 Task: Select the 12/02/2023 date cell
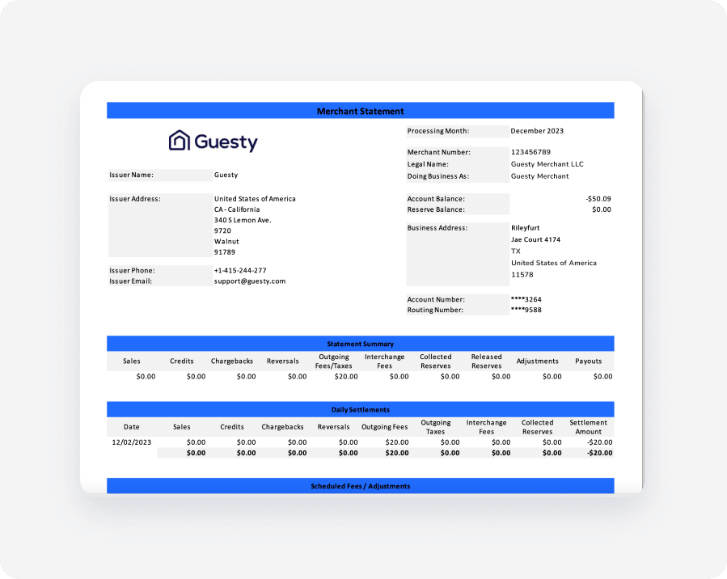point(131,442)
